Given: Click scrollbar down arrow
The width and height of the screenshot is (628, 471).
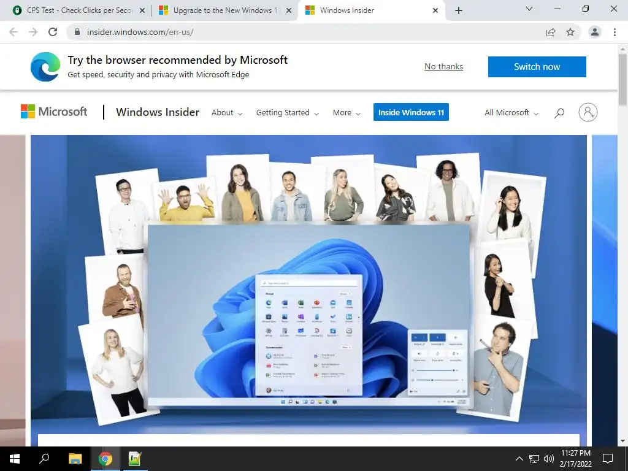Looking at the screenshot, I should click(x=622, y=442).
